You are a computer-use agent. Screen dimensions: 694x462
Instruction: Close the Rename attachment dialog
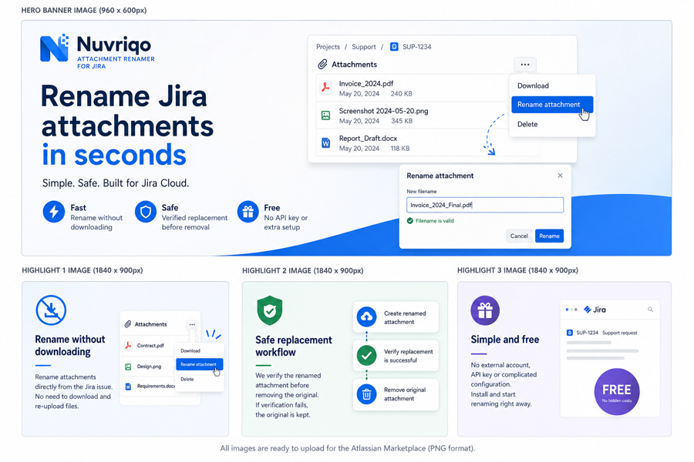tap(560, 176)
